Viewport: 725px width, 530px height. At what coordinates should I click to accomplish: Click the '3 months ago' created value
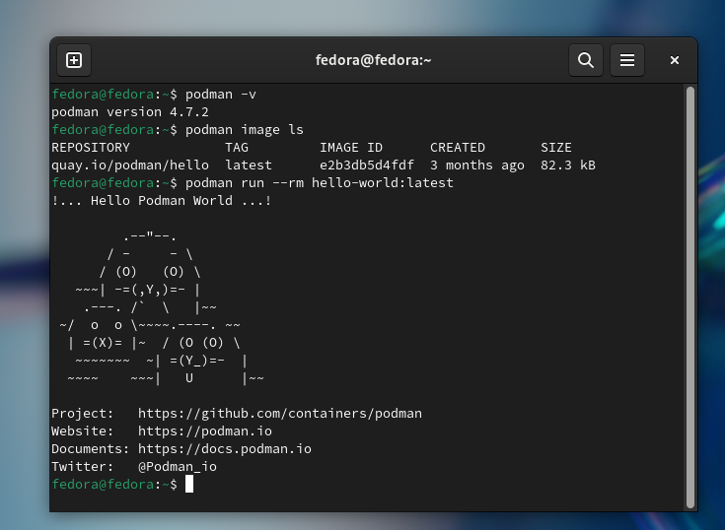(477, 166)
